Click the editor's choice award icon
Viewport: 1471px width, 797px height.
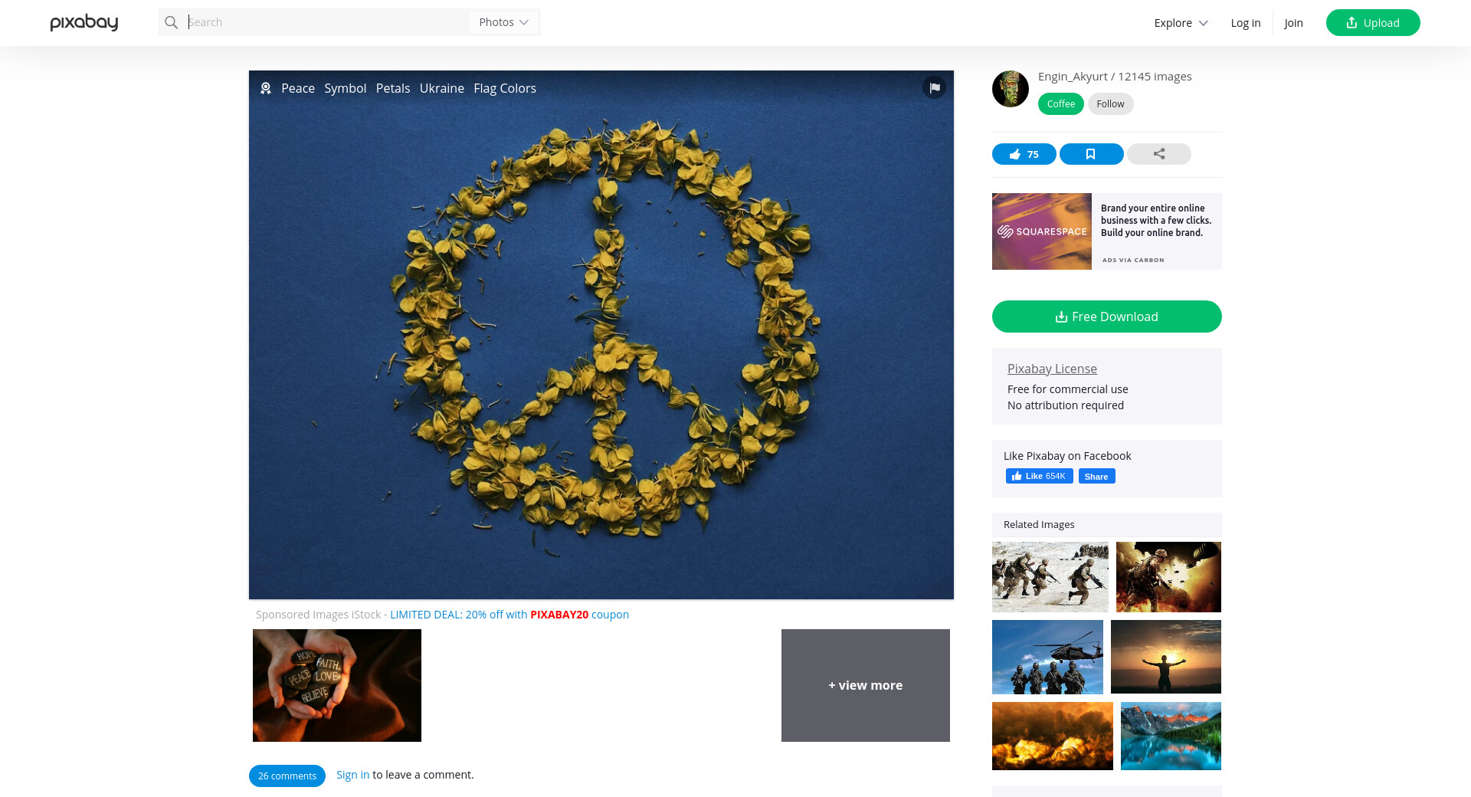[x=266, y=88]
